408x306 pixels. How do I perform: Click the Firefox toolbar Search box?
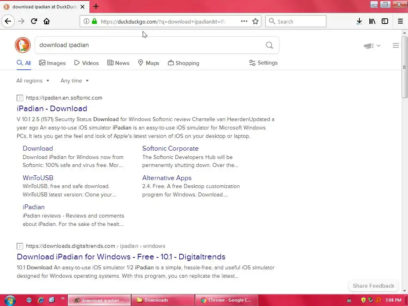296,21
